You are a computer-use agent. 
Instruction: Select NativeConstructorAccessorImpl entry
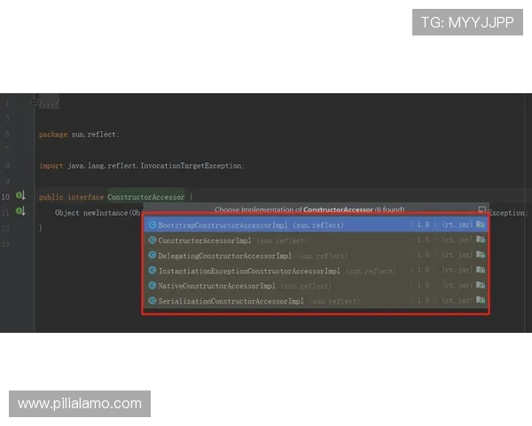pyautogui.click(x=316, y=286)
